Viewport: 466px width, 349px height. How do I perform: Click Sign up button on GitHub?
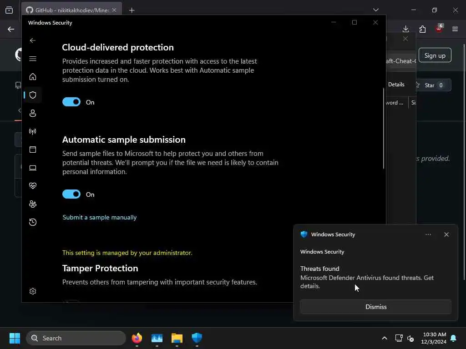(x=435, y=55)
